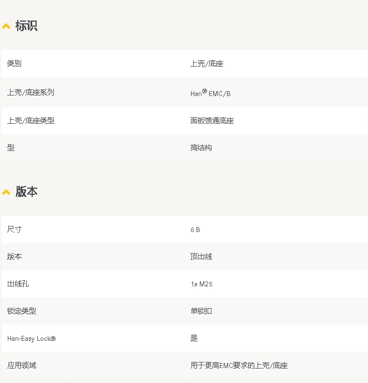The image size is (368, 383).
Task: Select the 面板馈通底座 value
Action: pyautogui.click(x=212, y=120)
